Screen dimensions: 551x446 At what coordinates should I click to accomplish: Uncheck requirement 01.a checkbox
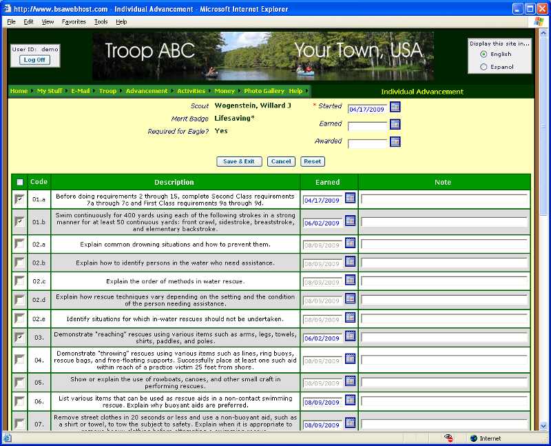[x=20, y=199]
